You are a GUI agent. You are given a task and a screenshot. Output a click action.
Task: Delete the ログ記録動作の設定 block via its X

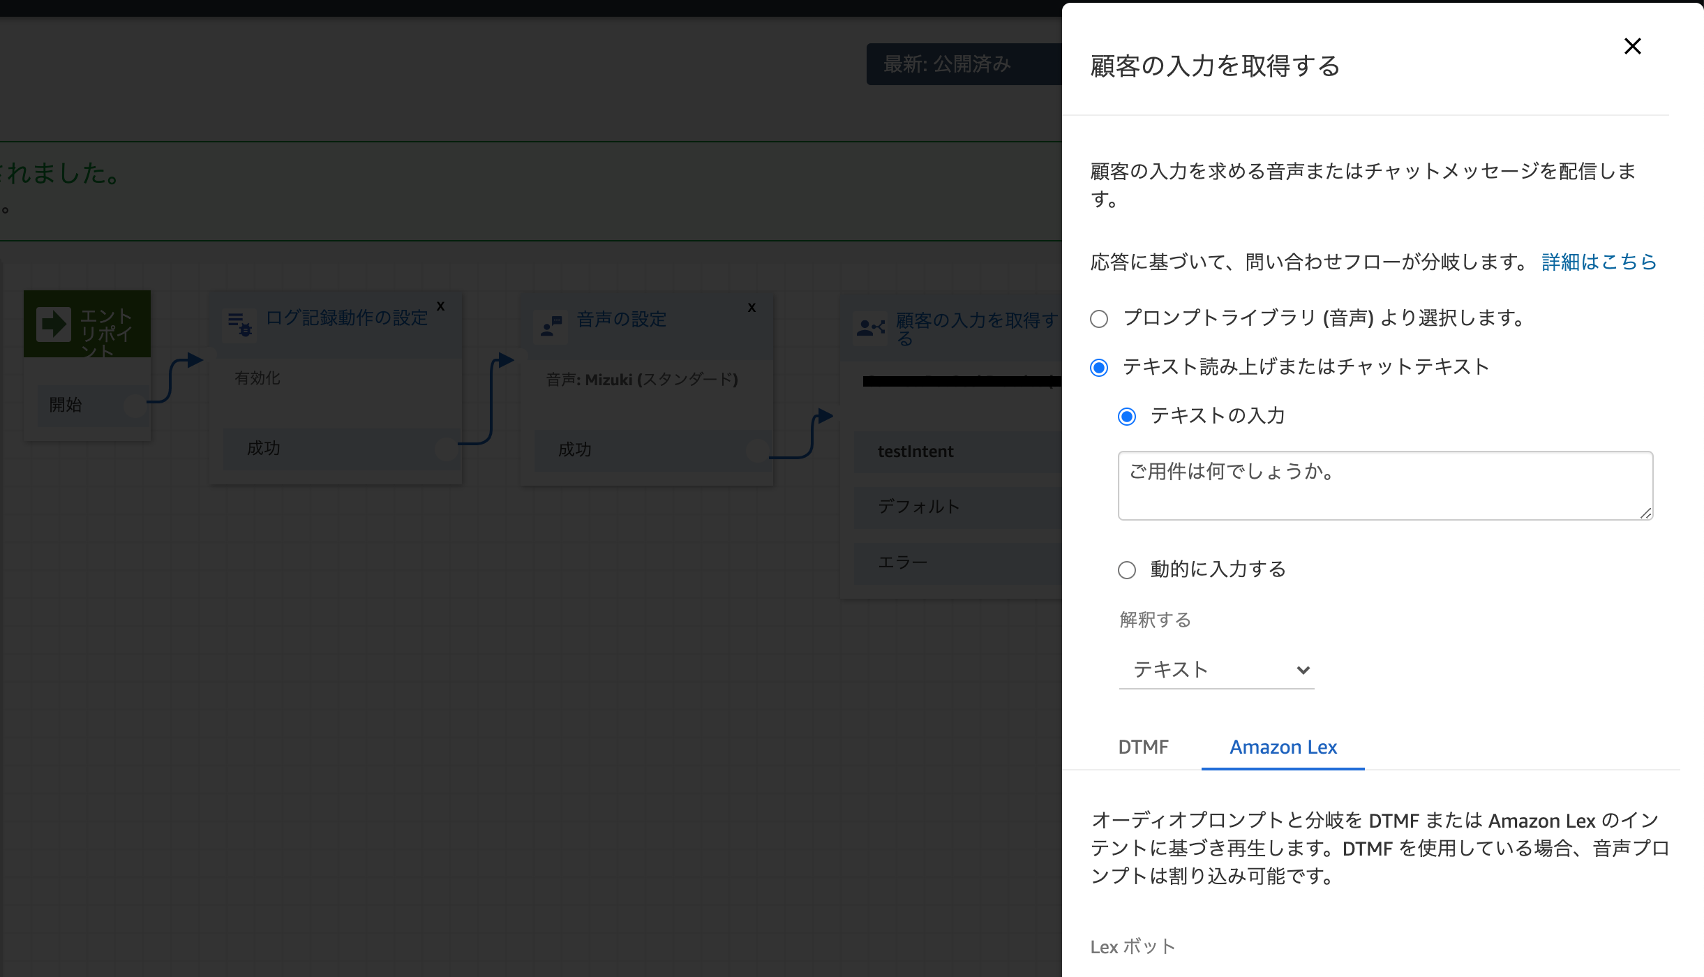click(x=440, y=306)
